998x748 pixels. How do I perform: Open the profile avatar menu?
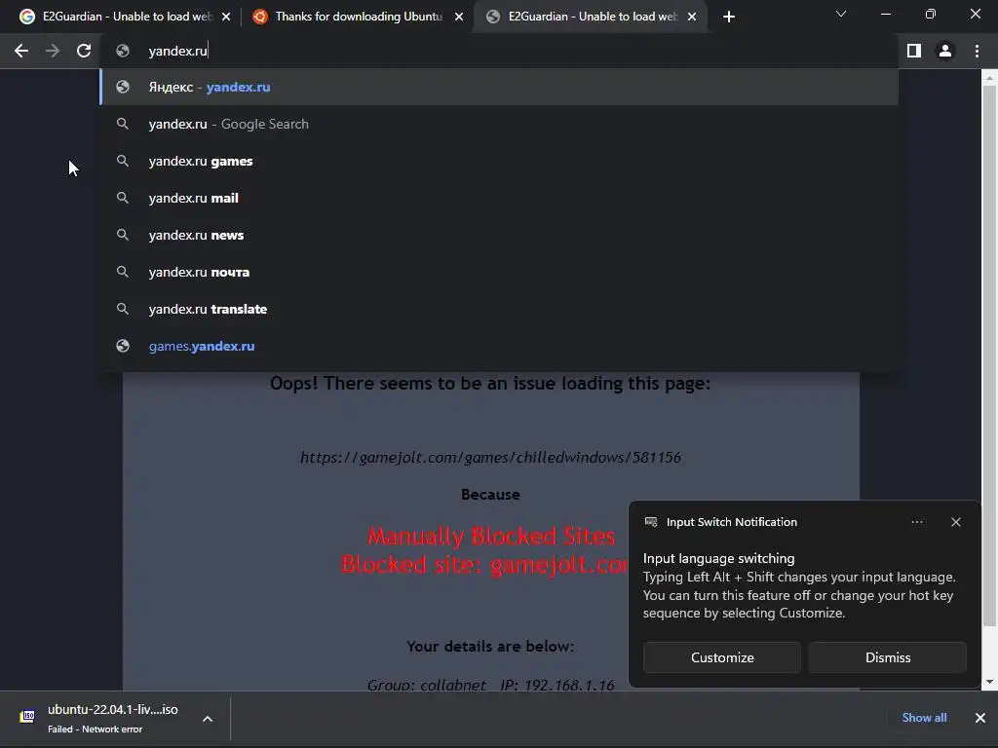(945, 51)
